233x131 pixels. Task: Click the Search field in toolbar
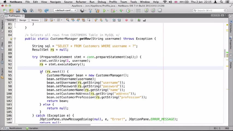point(210,10)
